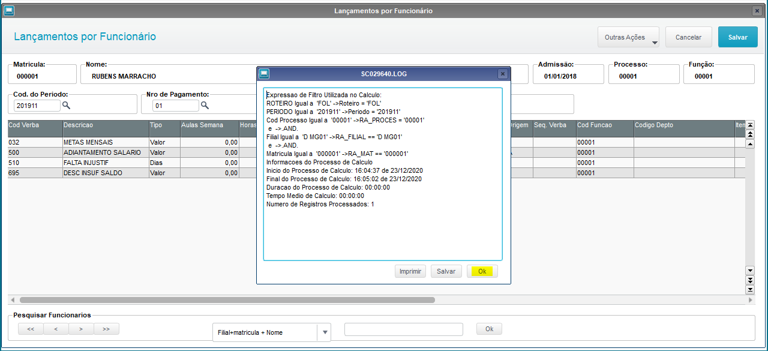768x351 pixels.
Task: Go to first employee with << button
Action: tap(31, 329)
